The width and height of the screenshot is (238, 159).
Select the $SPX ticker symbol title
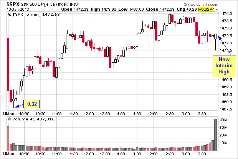pos(13,4)
